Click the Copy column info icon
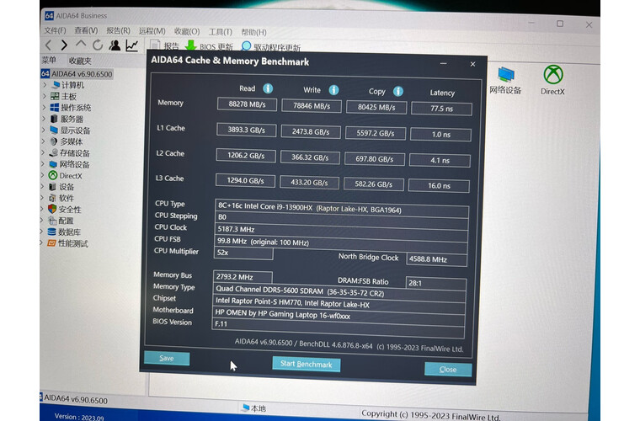640x421 pixels. pos(397,92)
